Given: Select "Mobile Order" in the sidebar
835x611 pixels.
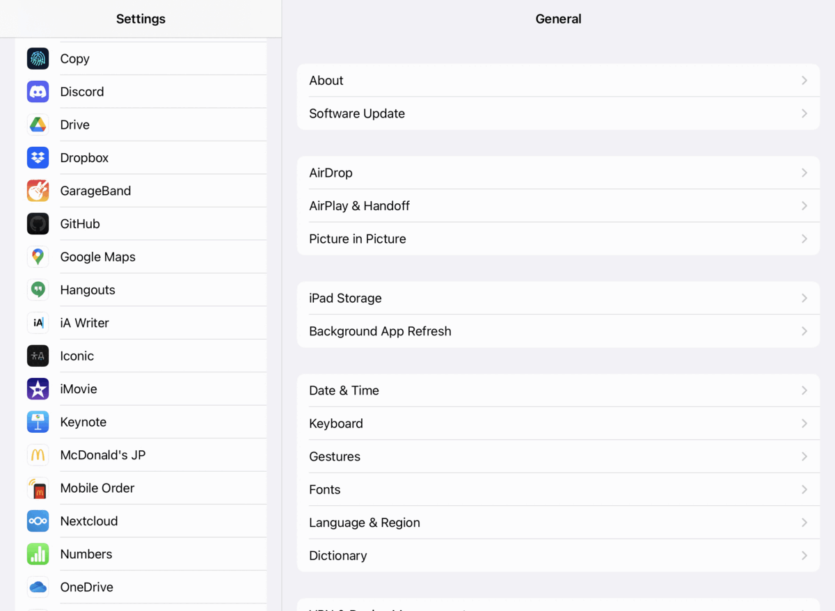Looking at the screenshot, I should (x=97, y=488).
